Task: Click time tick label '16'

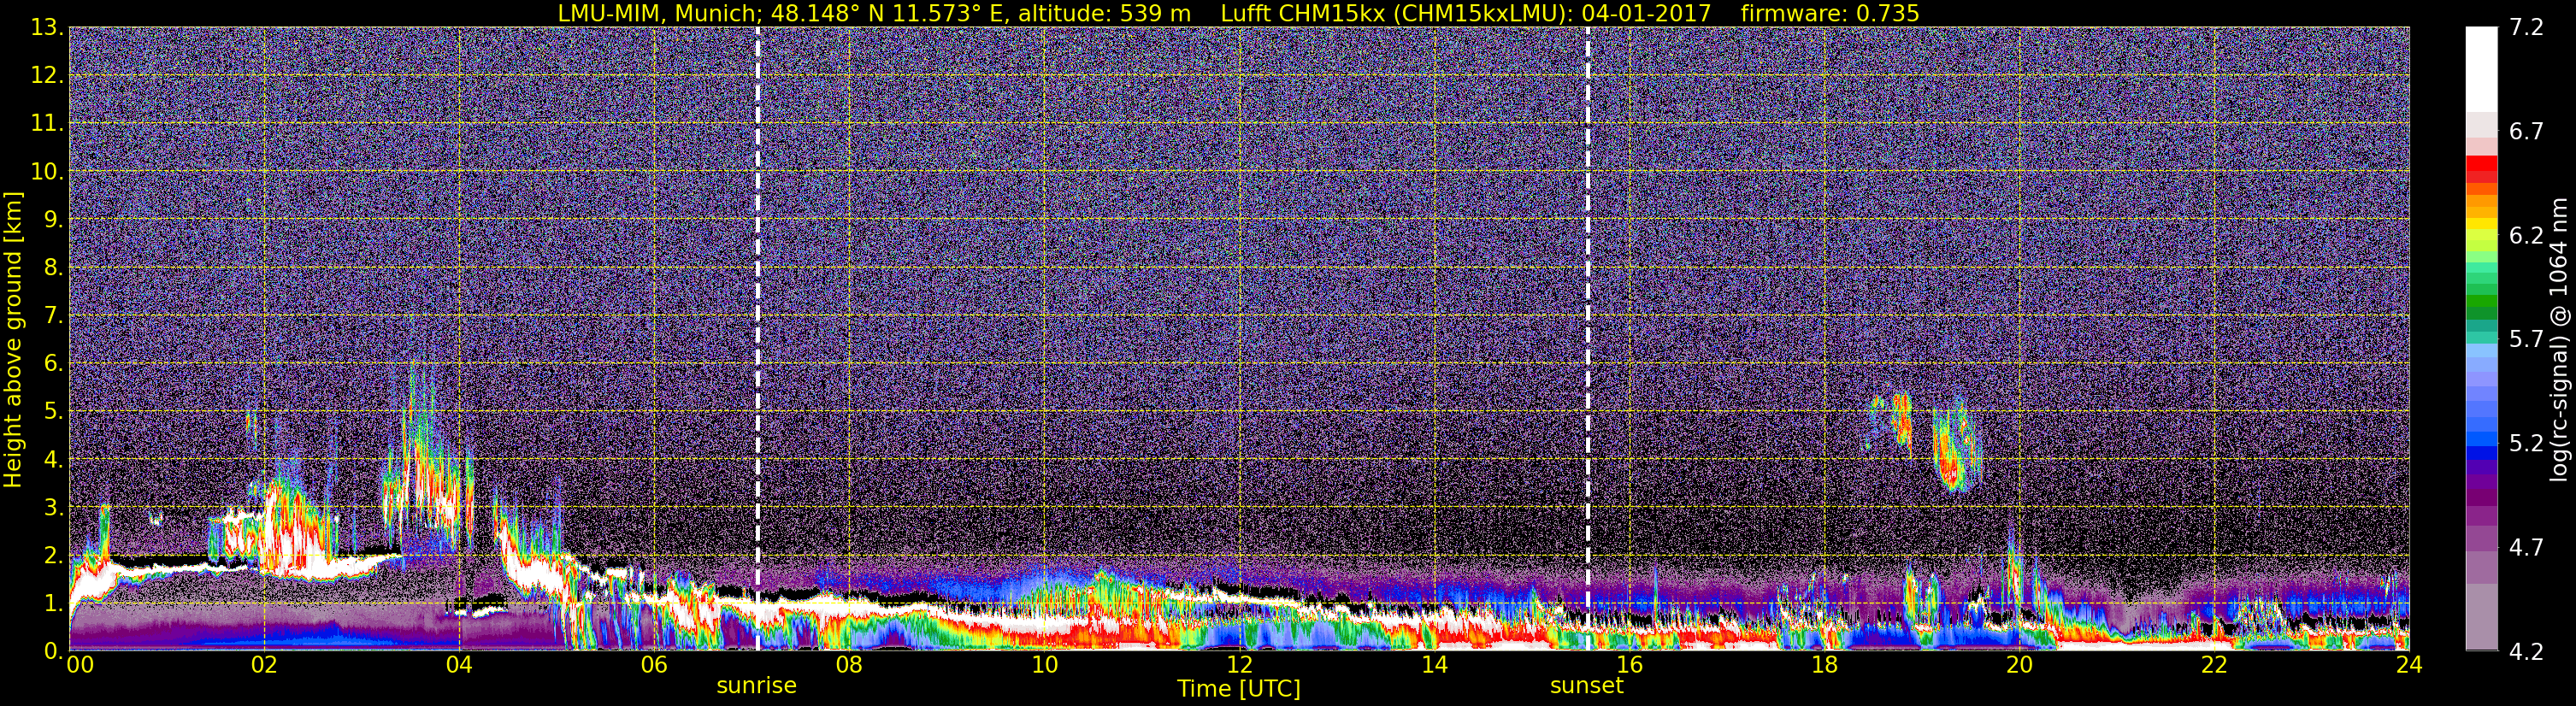Action: coord(1629,665)
